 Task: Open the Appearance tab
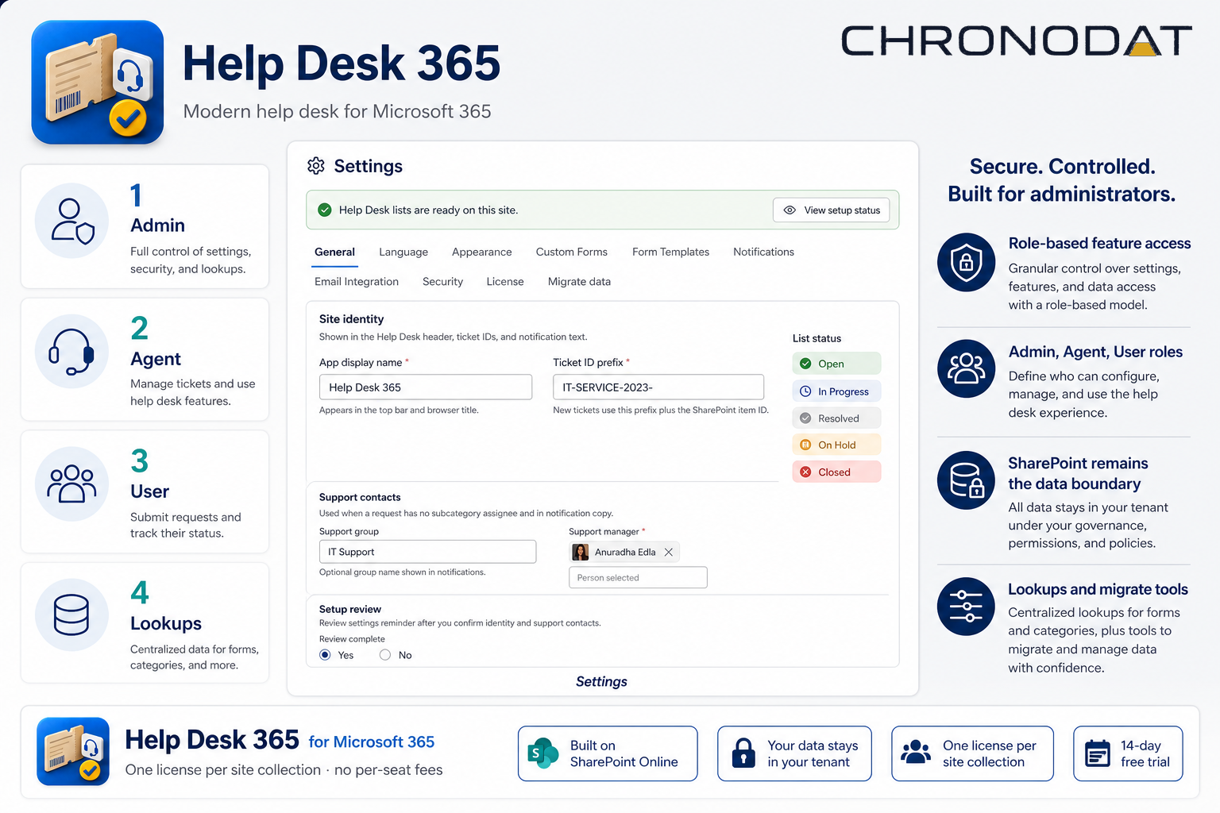482,252
